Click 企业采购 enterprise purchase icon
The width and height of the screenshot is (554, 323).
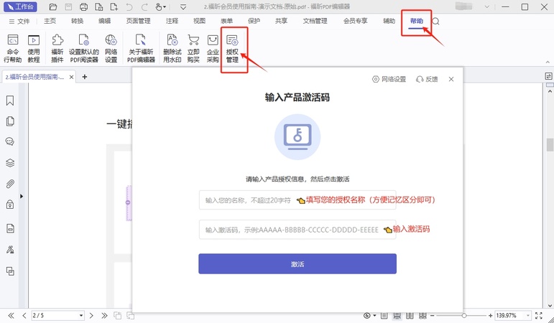[x=213, y=49]
